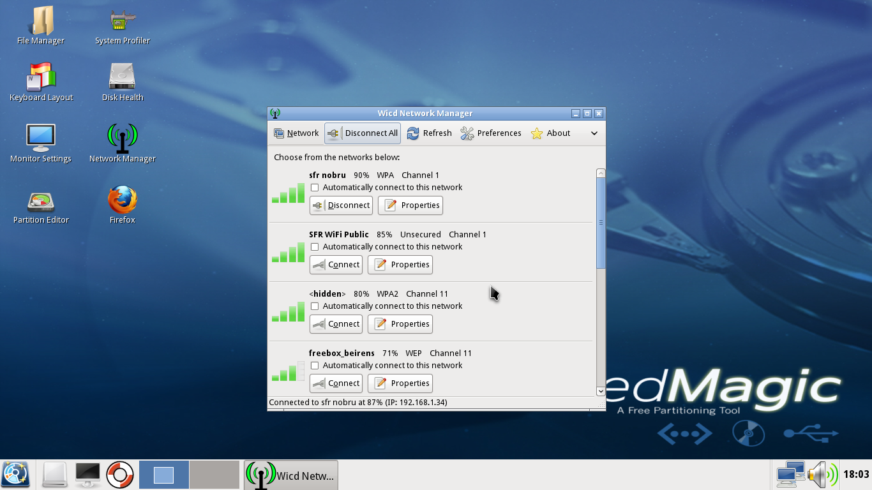Open Properties for hidden network
Screen dimensions: 872x490
[x=400, y=324]
